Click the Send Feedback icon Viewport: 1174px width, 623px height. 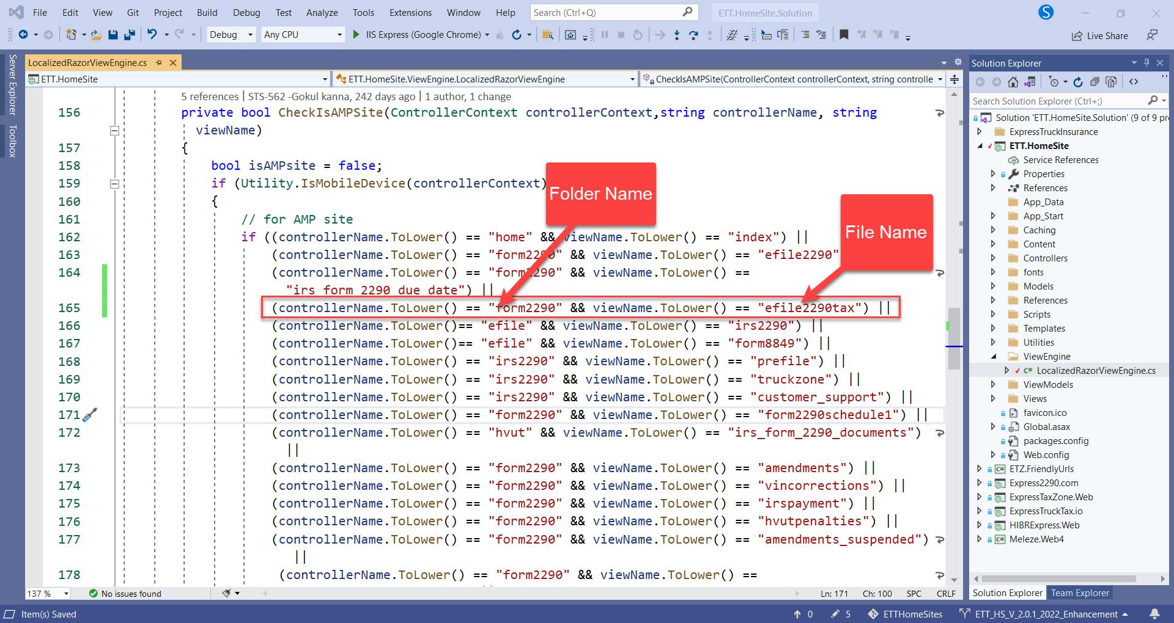[x=1152, y=35]
